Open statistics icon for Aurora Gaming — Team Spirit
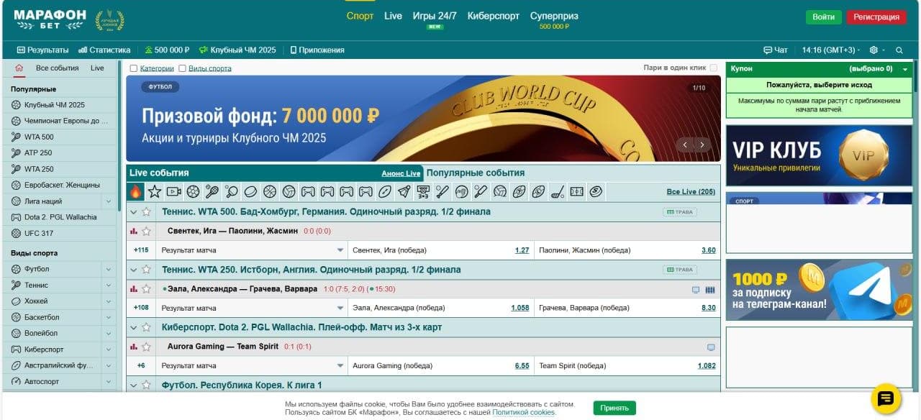Viewport: 921px width, 420px height. tap(133, 347)
